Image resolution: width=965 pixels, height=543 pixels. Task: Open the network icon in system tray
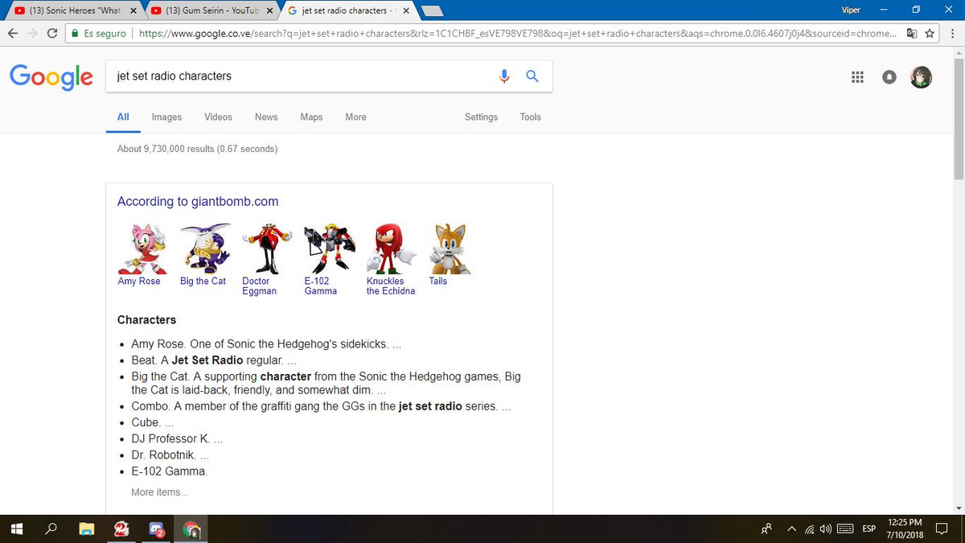click(810, 529)
